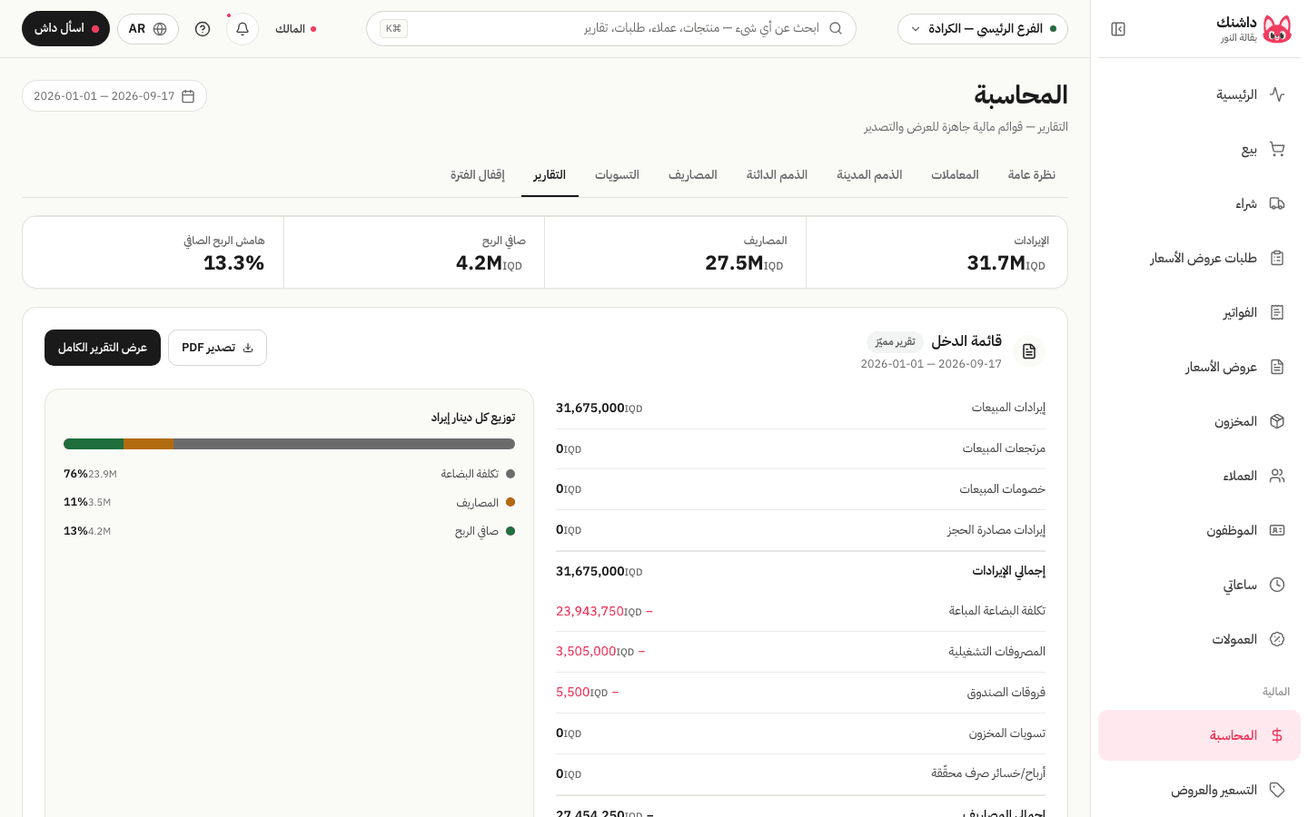Open المحاسبة sidebar link
This screenshot has height=817, width=1308.
pos(1199,735)
